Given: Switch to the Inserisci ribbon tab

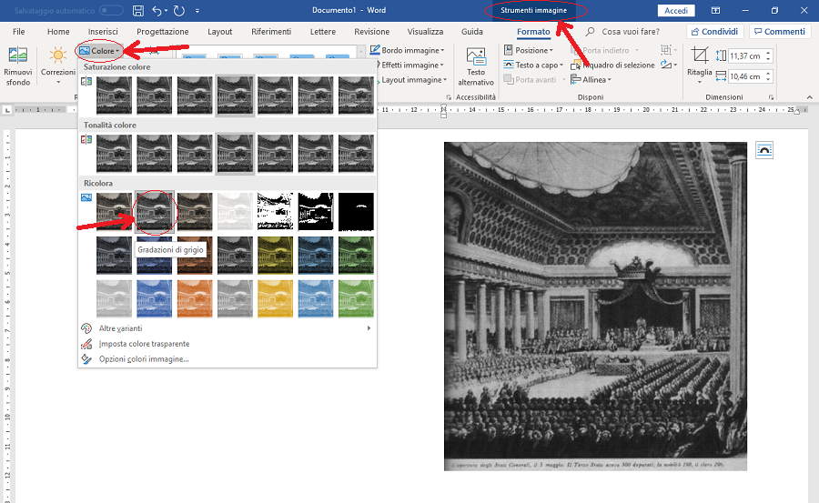Looking at the screenshot, I should coord(103,32).
